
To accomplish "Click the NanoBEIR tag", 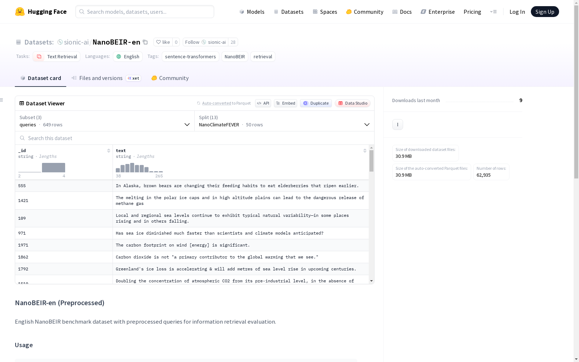I will [235, 56].
